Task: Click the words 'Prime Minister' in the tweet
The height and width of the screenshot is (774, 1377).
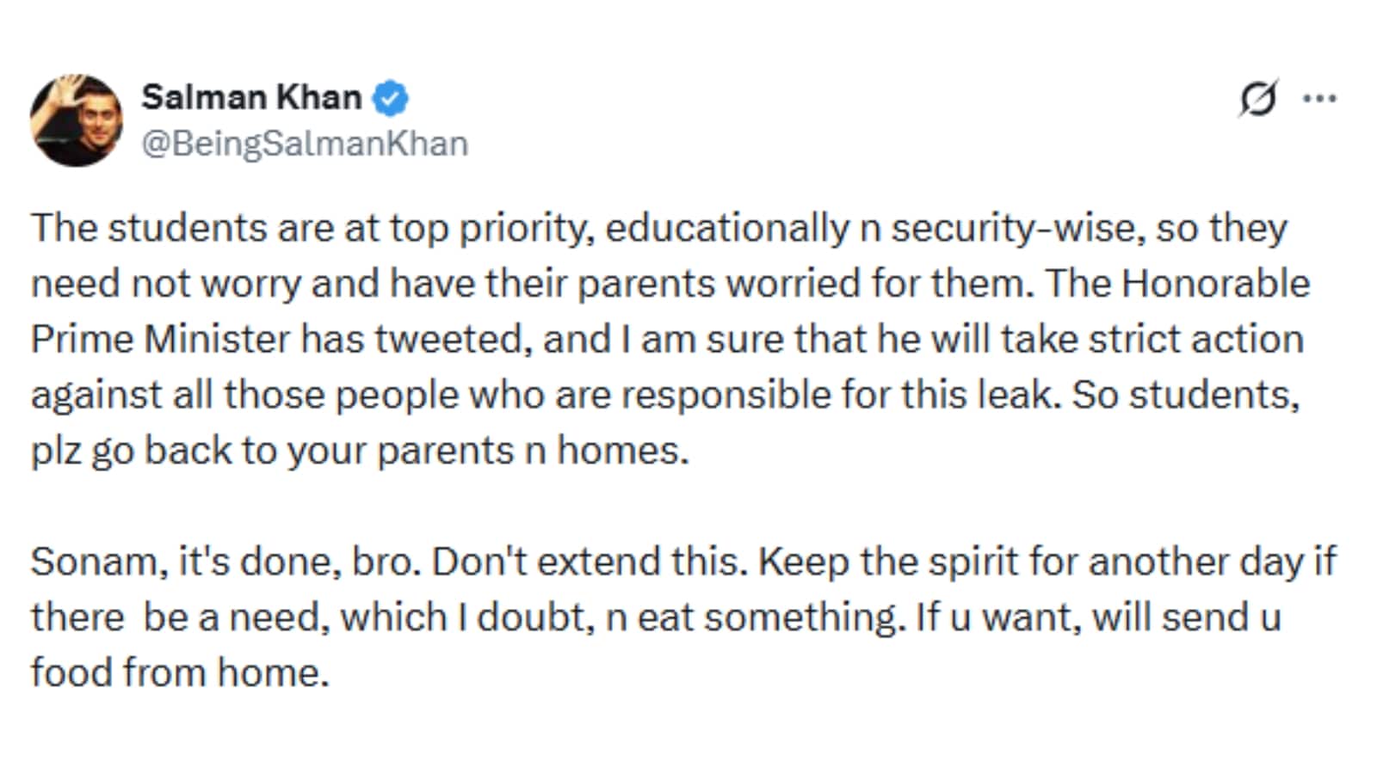Action: 161,339
